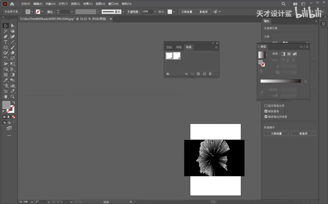Open 对象(O) menu
This screenshot has height=204, width=328.
click(x=51, y=4)
